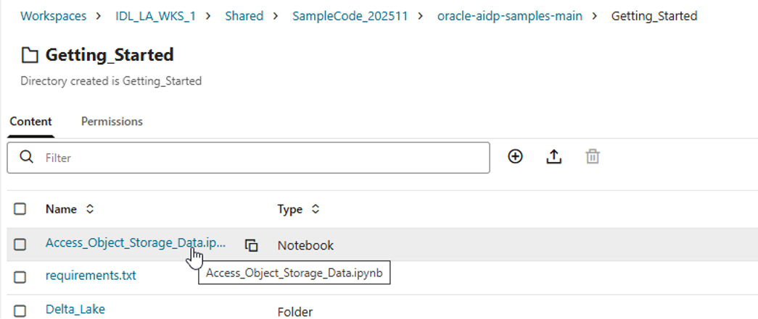758x319 pixels.
Task: Navigate to oracle-aidp-samples-main breadcrumb
Action: [509, 15]
